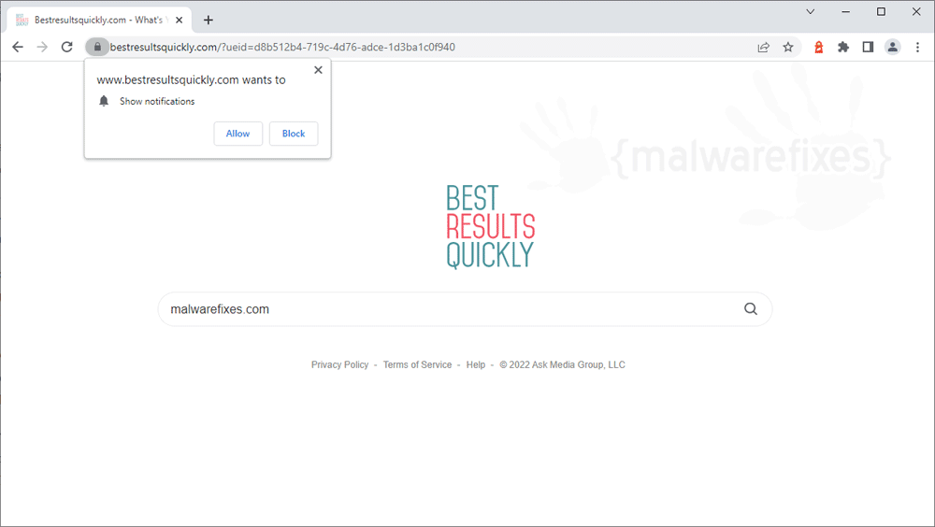Bookmark this page with the star icon
Image resolution: width=935 pixels, height=527 pixels.
coord(788,47)
